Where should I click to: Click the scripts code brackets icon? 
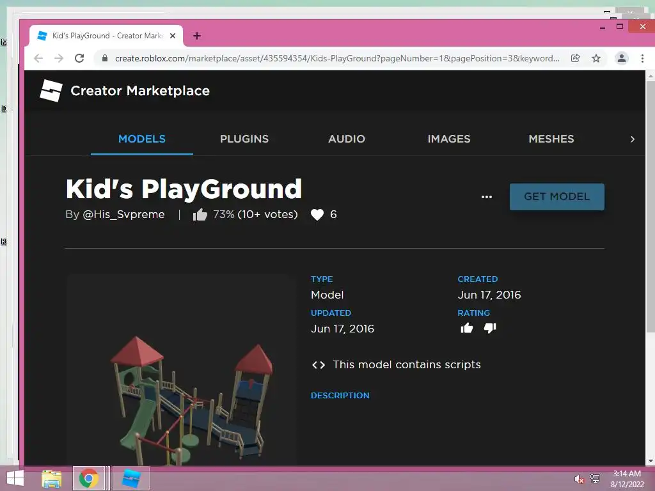[319, 365]
